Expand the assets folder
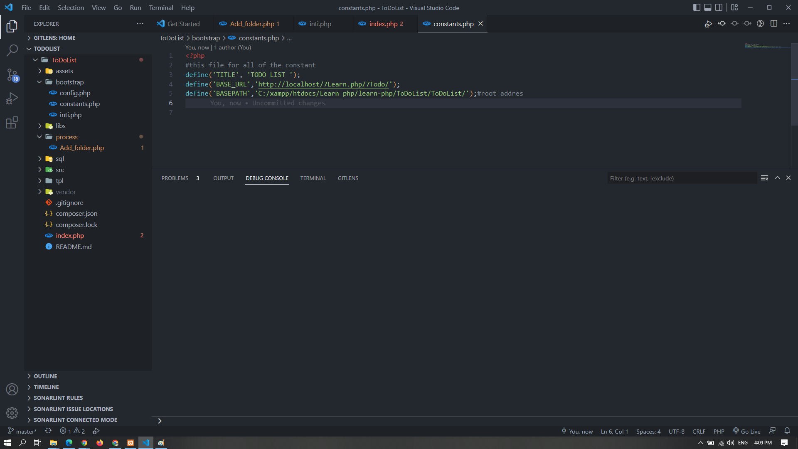This screenshot has height=449, width=798. pos(88,71)
